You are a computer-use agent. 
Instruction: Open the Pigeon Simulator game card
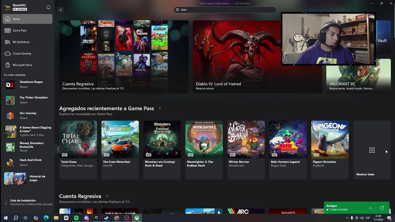[x=330, y=150]
